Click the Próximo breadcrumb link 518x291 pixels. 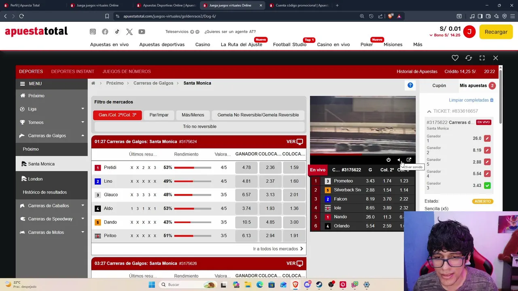click(x=115, y=83)
